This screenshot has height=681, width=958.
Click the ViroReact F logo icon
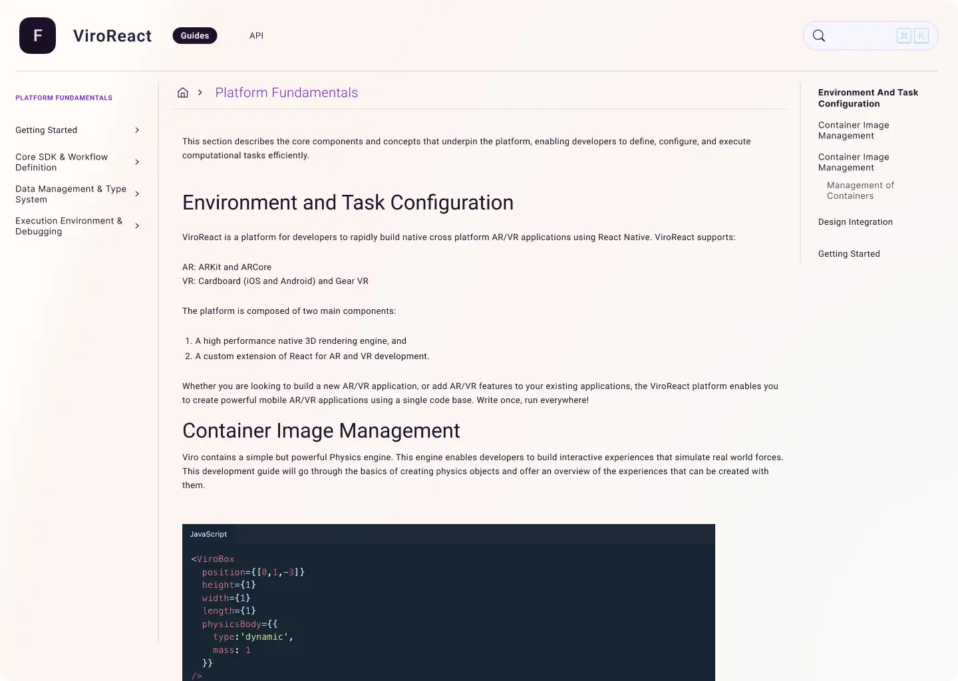pos(37,36)
